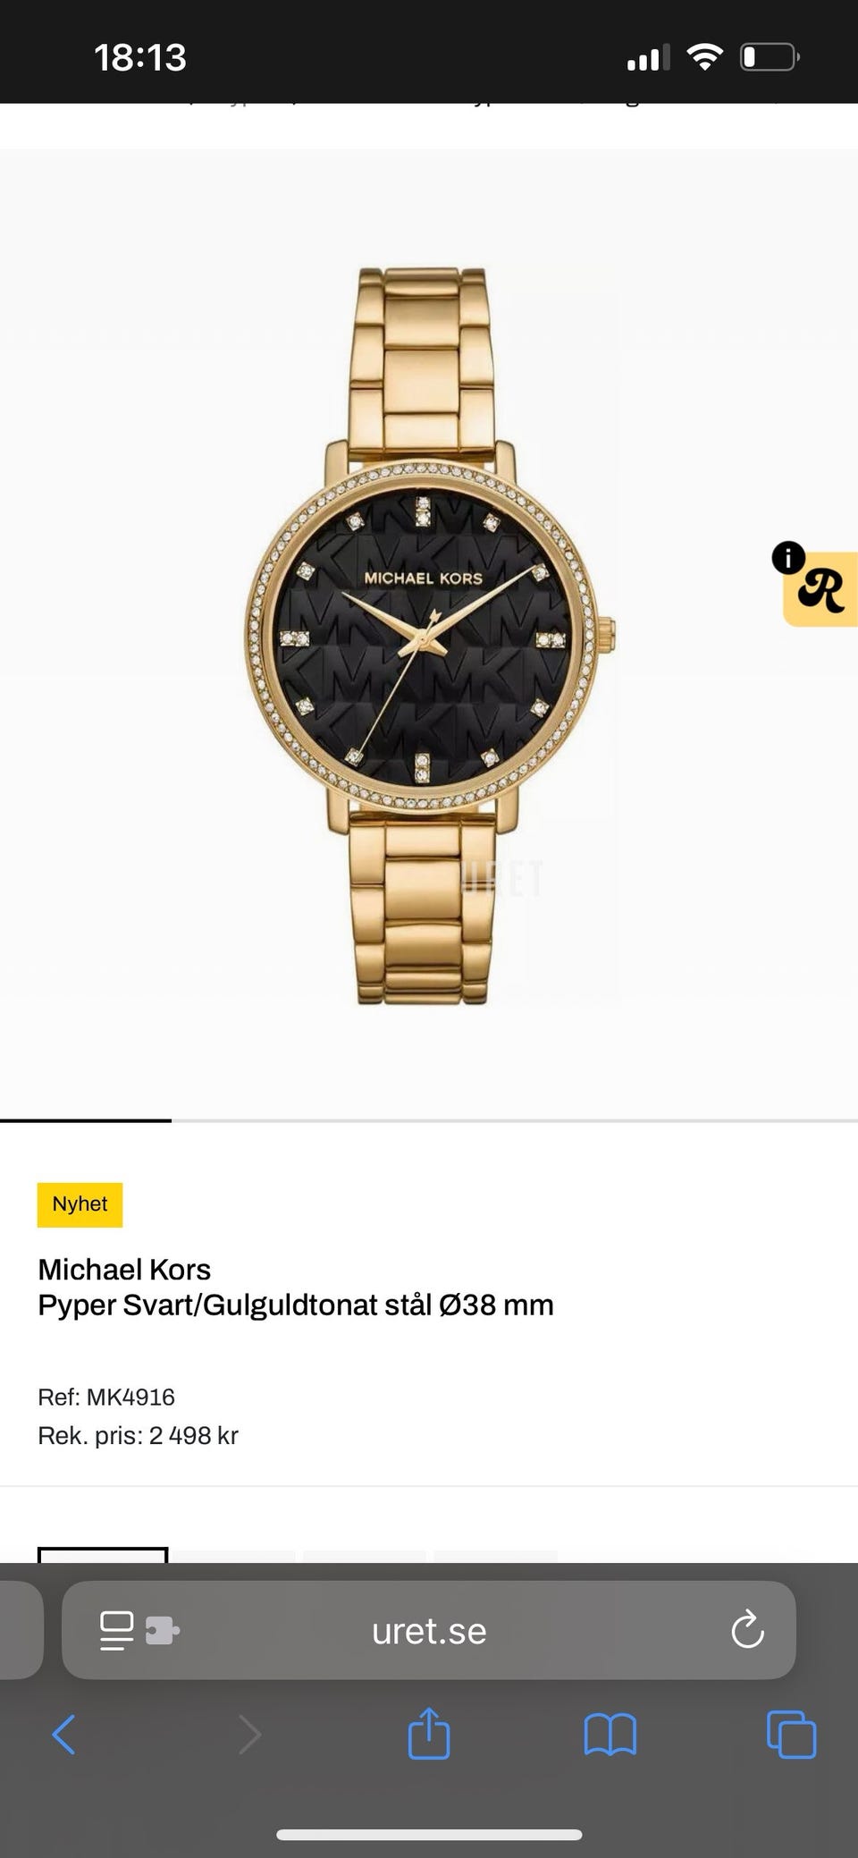Reload the uret.se page
Image resolution: width=858 pixels, height=1858 pixels.
(x=747, y=1630)
